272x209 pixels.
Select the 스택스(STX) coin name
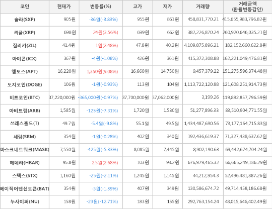(25, 176)
